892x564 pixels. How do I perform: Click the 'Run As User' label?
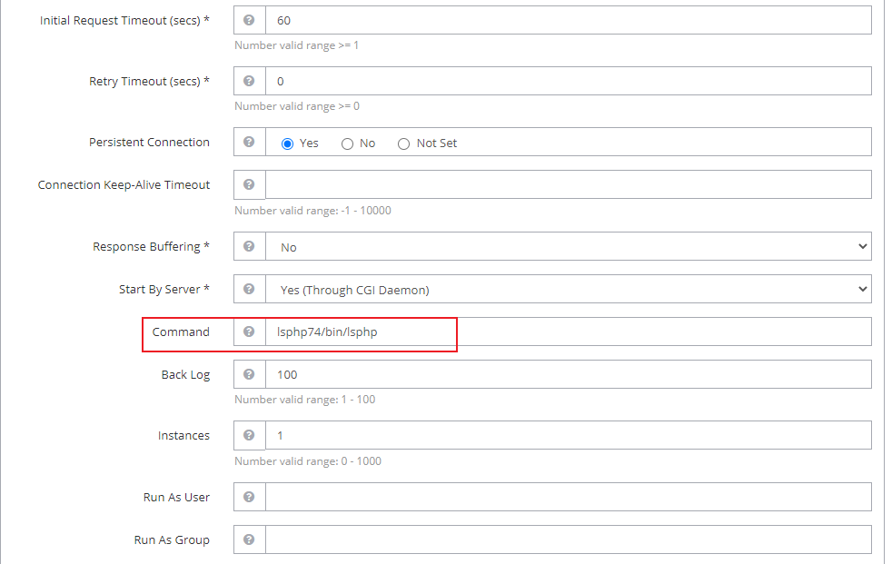tap(176, 498)
